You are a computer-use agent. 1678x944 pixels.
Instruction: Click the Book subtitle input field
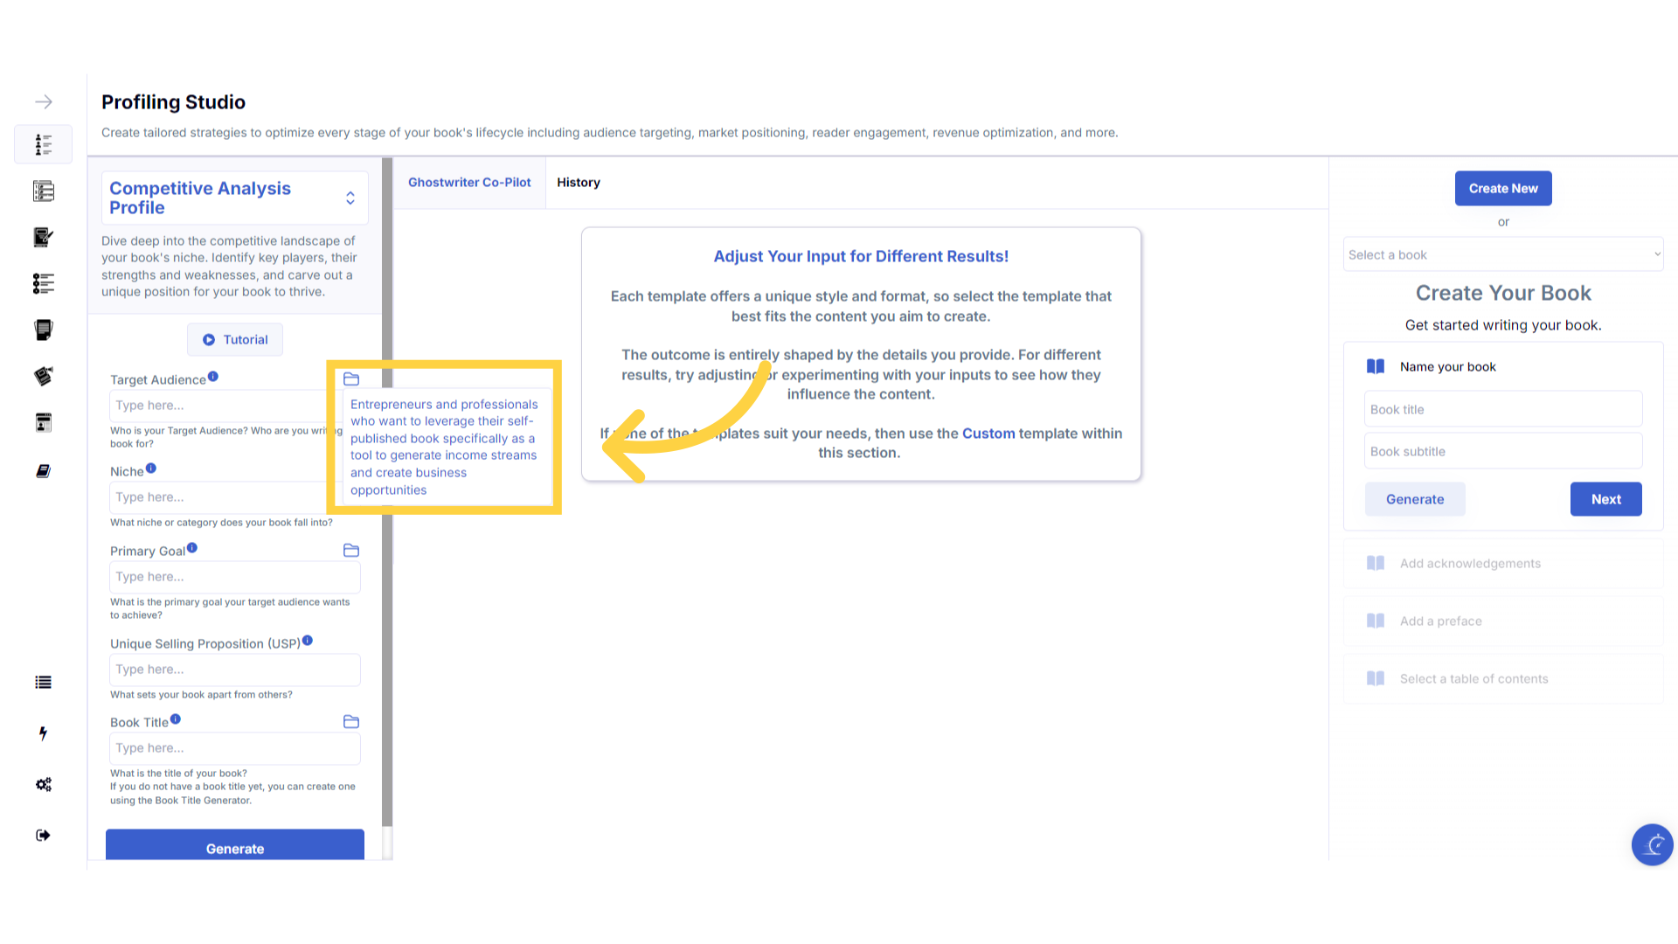(1502, 452)
